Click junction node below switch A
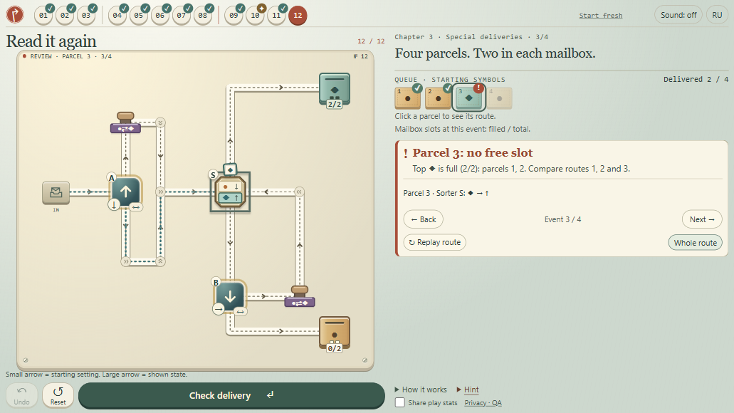Screen dimensions: 734x413 pos(125,261)
